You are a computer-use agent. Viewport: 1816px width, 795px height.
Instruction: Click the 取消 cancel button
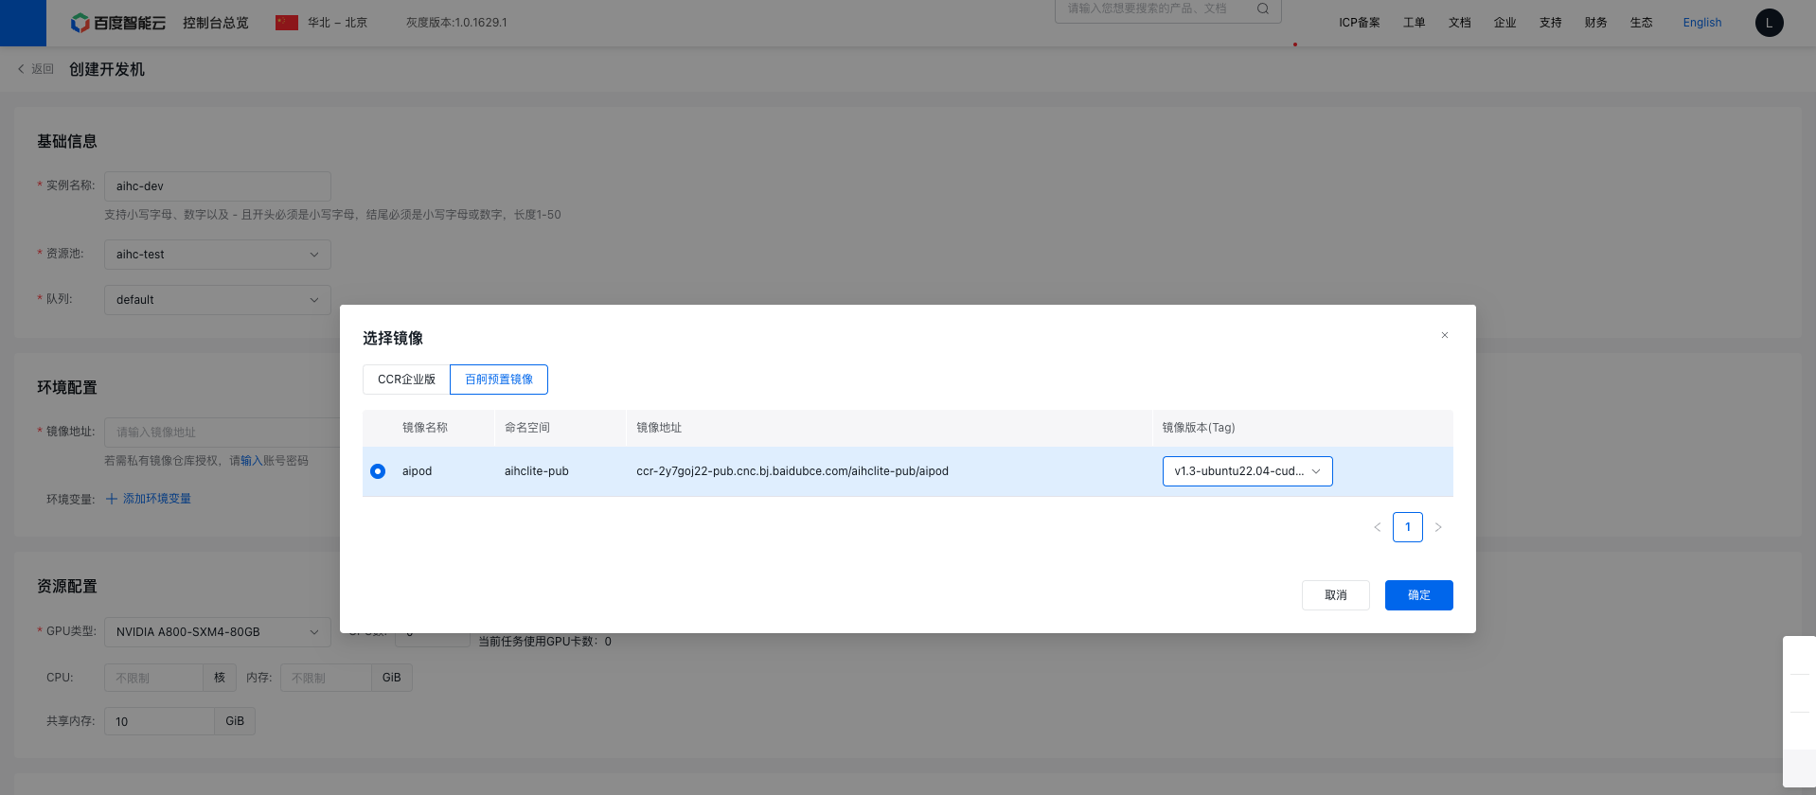tap(1336, 595)
